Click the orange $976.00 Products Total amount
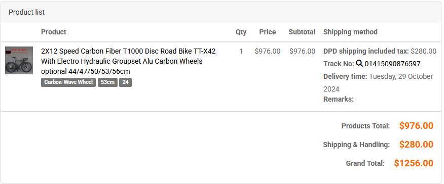The image size is (444, 184). click(416, 125)
